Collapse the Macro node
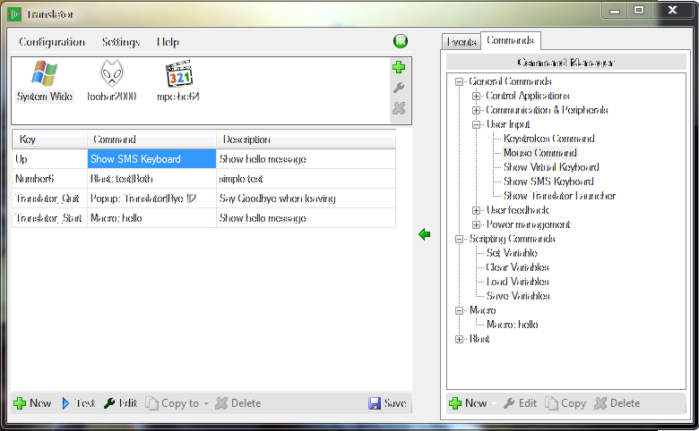 459,310
